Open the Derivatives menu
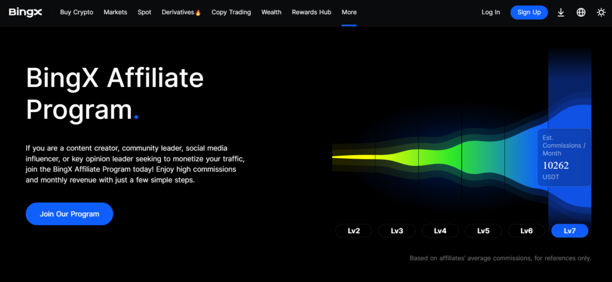The image size is (612, 282). (x=181, y=12)
